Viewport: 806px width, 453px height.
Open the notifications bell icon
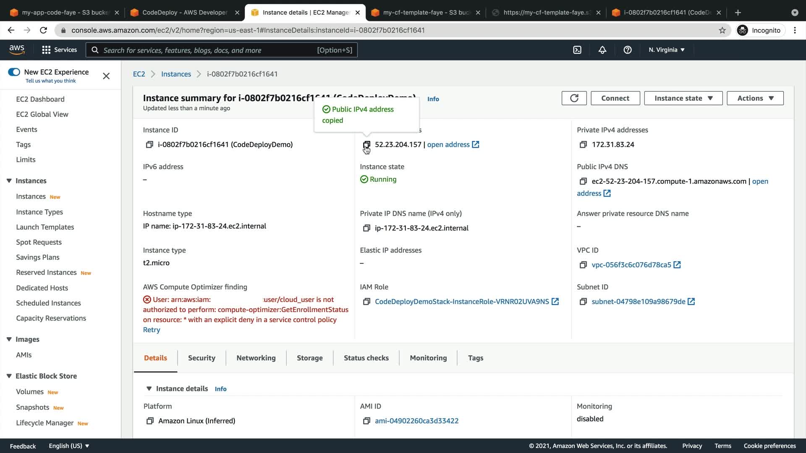click(x=602, y=50)
